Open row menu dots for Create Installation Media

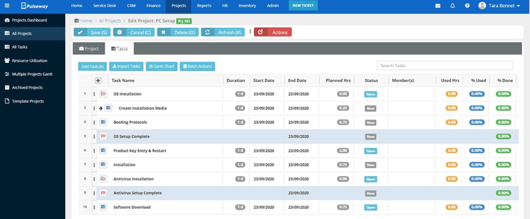[95, 108]
